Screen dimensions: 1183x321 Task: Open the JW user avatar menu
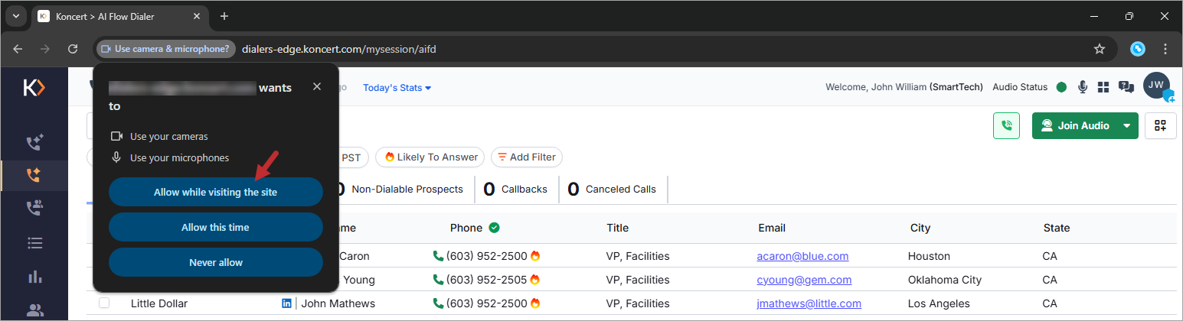pos(1157,86)
